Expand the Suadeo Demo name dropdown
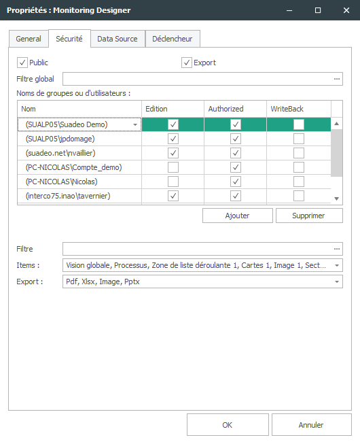The image size is (360, 444). pos(135,124)
